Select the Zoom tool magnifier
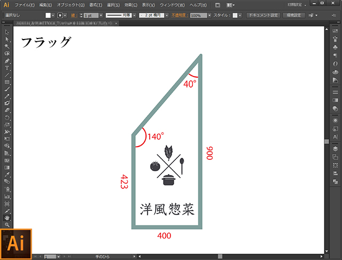The width and height of the screenshot is (342, 260). 7,225
